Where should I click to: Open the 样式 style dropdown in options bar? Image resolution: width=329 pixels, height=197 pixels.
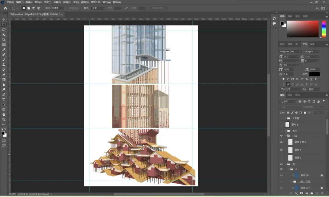(x=98, y=8)
